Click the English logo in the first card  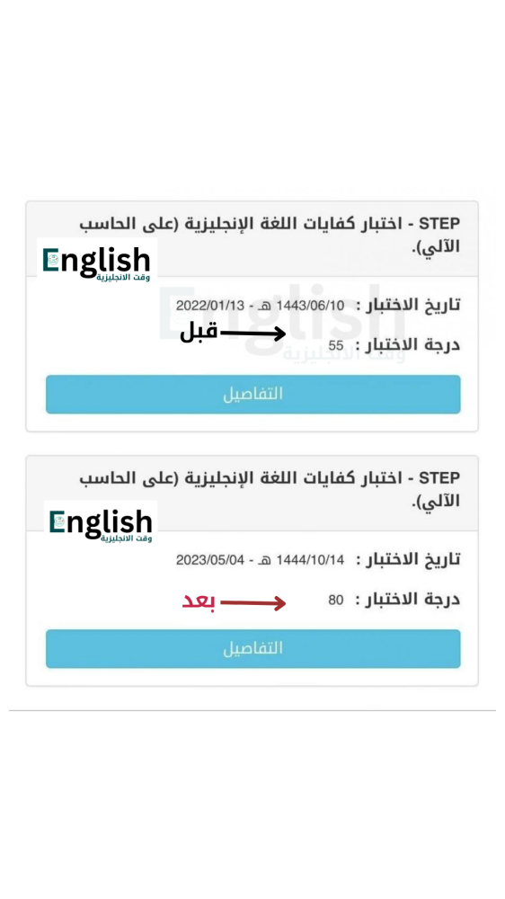tap(97, 262)
